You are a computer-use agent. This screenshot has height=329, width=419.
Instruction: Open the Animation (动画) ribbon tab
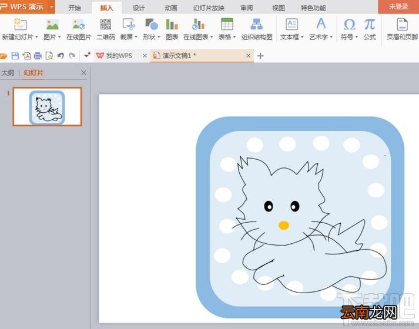point(171,8)
